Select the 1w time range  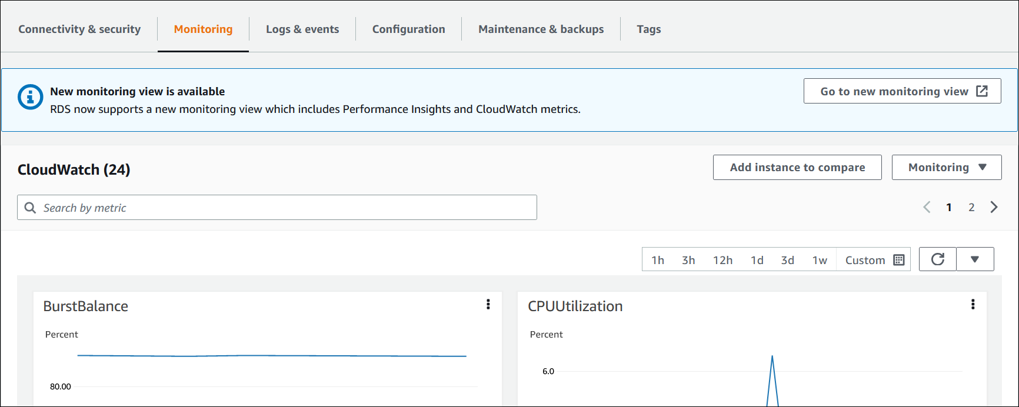(x=820, y=260)
